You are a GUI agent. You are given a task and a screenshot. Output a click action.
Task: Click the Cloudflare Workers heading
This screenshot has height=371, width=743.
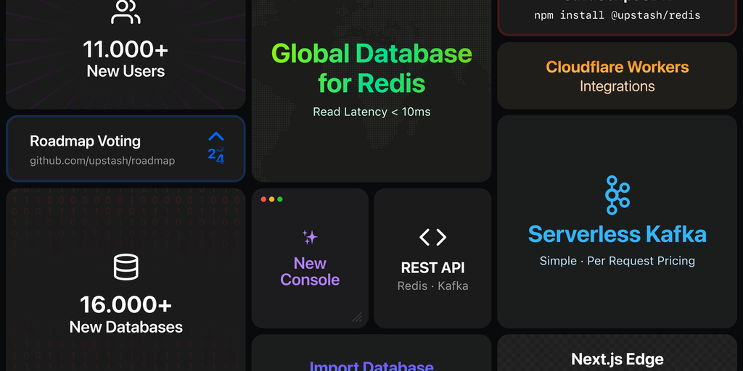pos(617,67)
